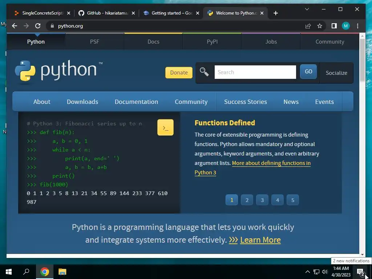Click the network tray icon
Viewport: 372px width, 279px height.
(x=316, y=272)
